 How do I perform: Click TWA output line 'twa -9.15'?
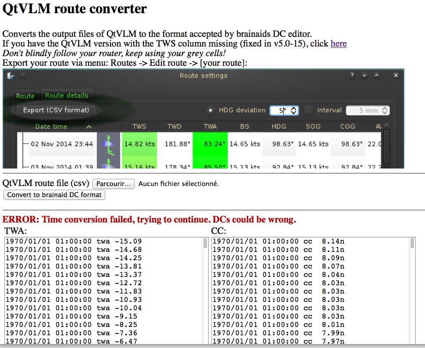tap(71, 316)
